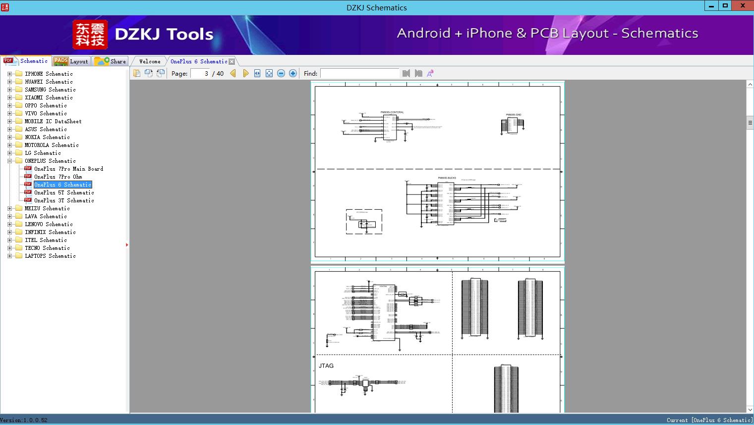
Task: Go to the previous page with the left arrow
Action: tap(233, 73)
